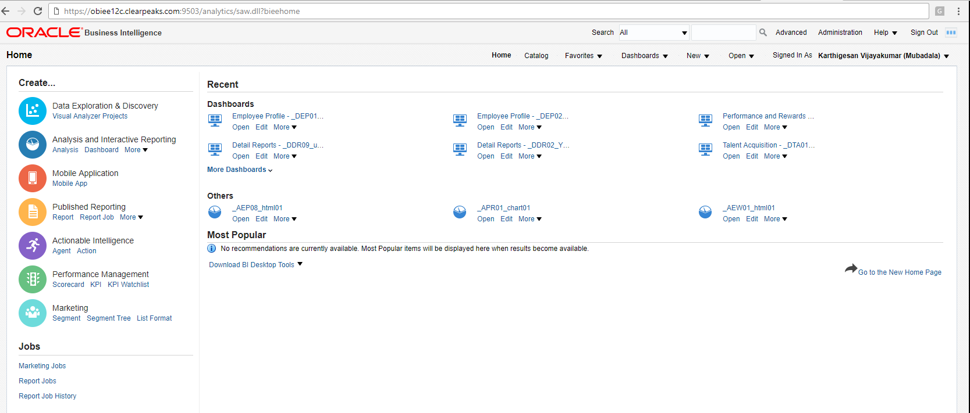Expand the Open menu in the header

tap(741, 56)
